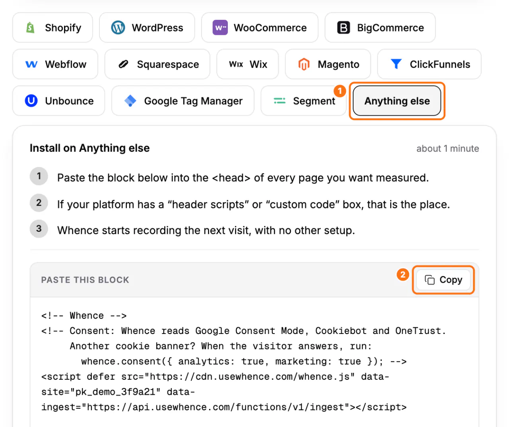Open the Wix install option
The image size is (509, 427).
click(x=248, y=64)
